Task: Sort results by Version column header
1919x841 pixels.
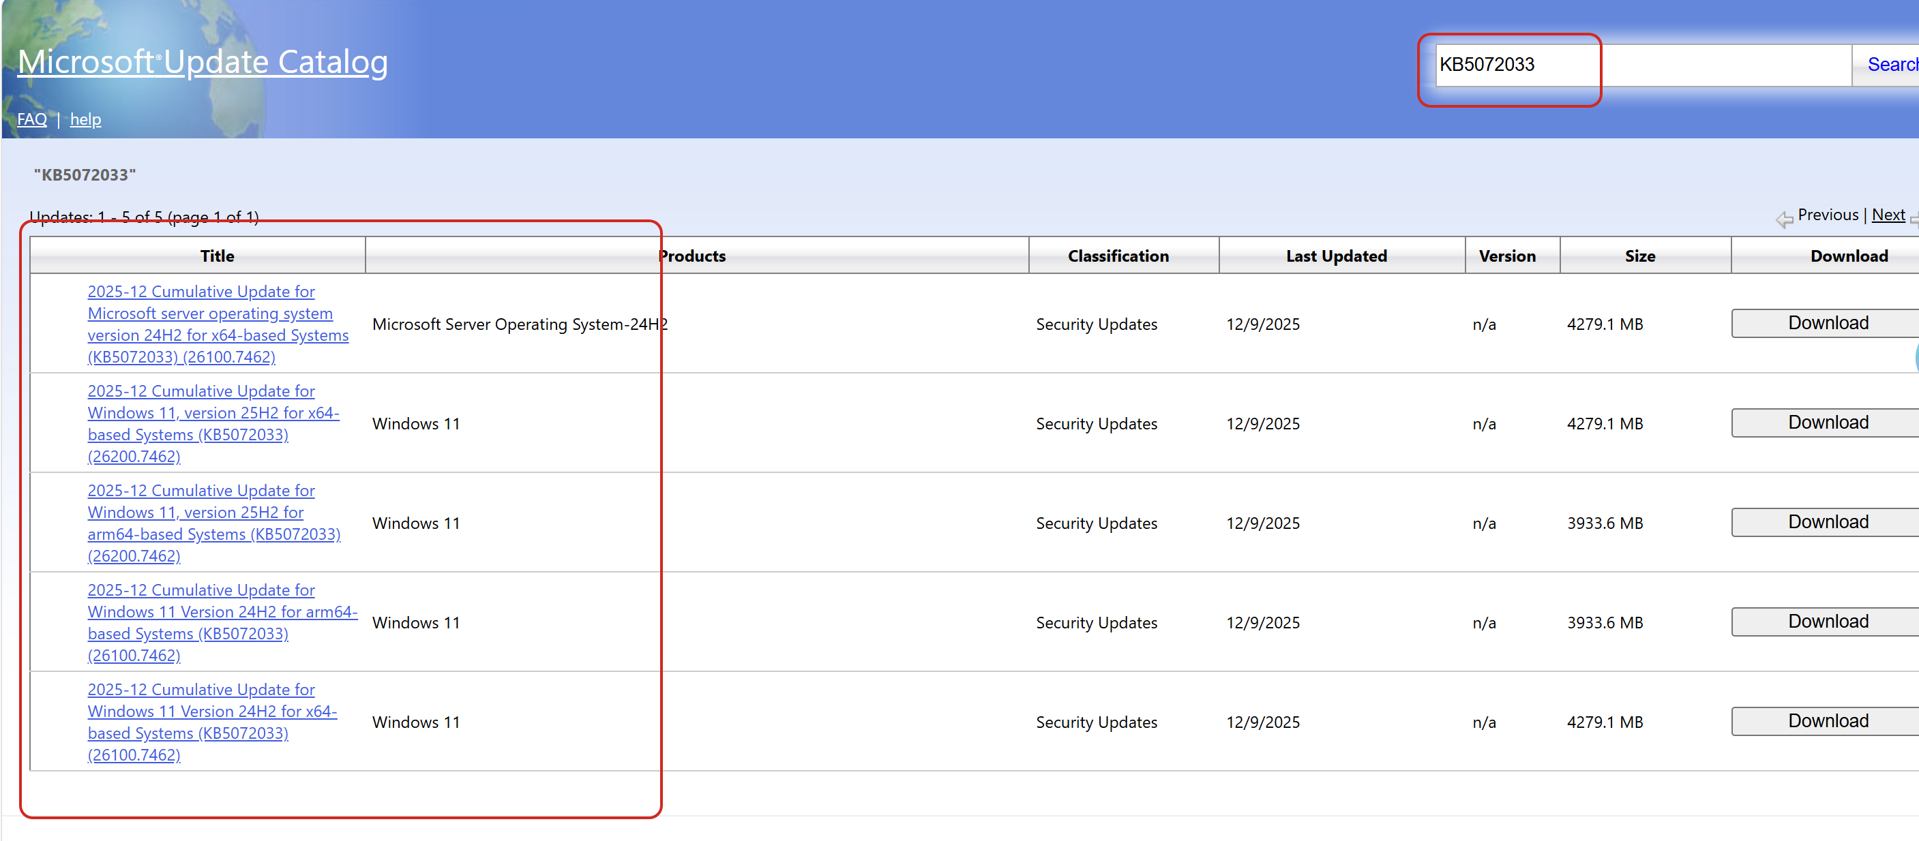Action: 1506,256
